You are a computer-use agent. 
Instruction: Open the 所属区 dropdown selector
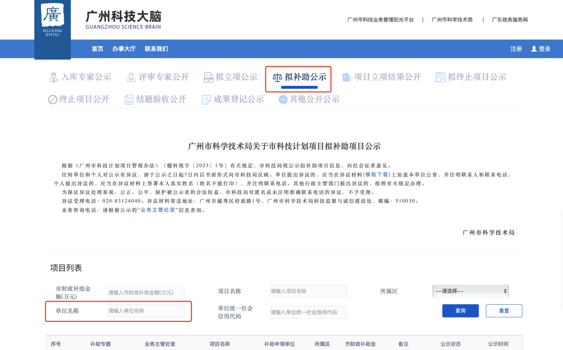pyautogui.click(x=471, y=291)
